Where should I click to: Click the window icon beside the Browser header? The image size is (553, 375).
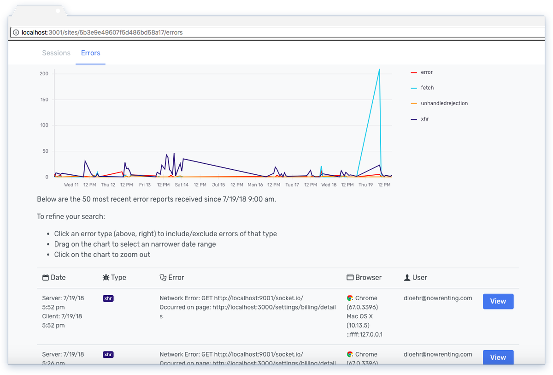coord(350,278)
